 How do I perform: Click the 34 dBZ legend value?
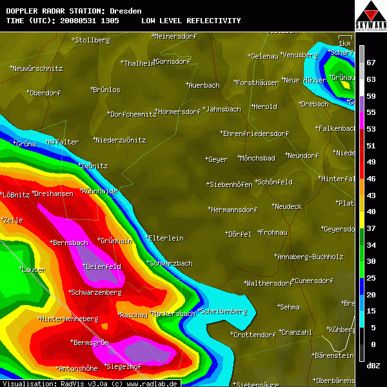click(x=371, y=245)
